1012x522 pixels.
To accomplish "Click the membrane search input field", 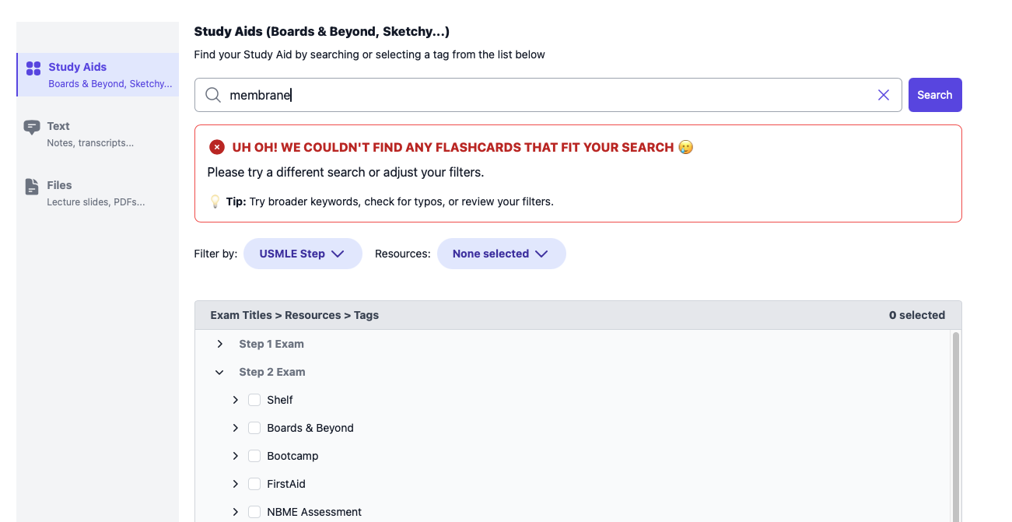I will point(545,95).
